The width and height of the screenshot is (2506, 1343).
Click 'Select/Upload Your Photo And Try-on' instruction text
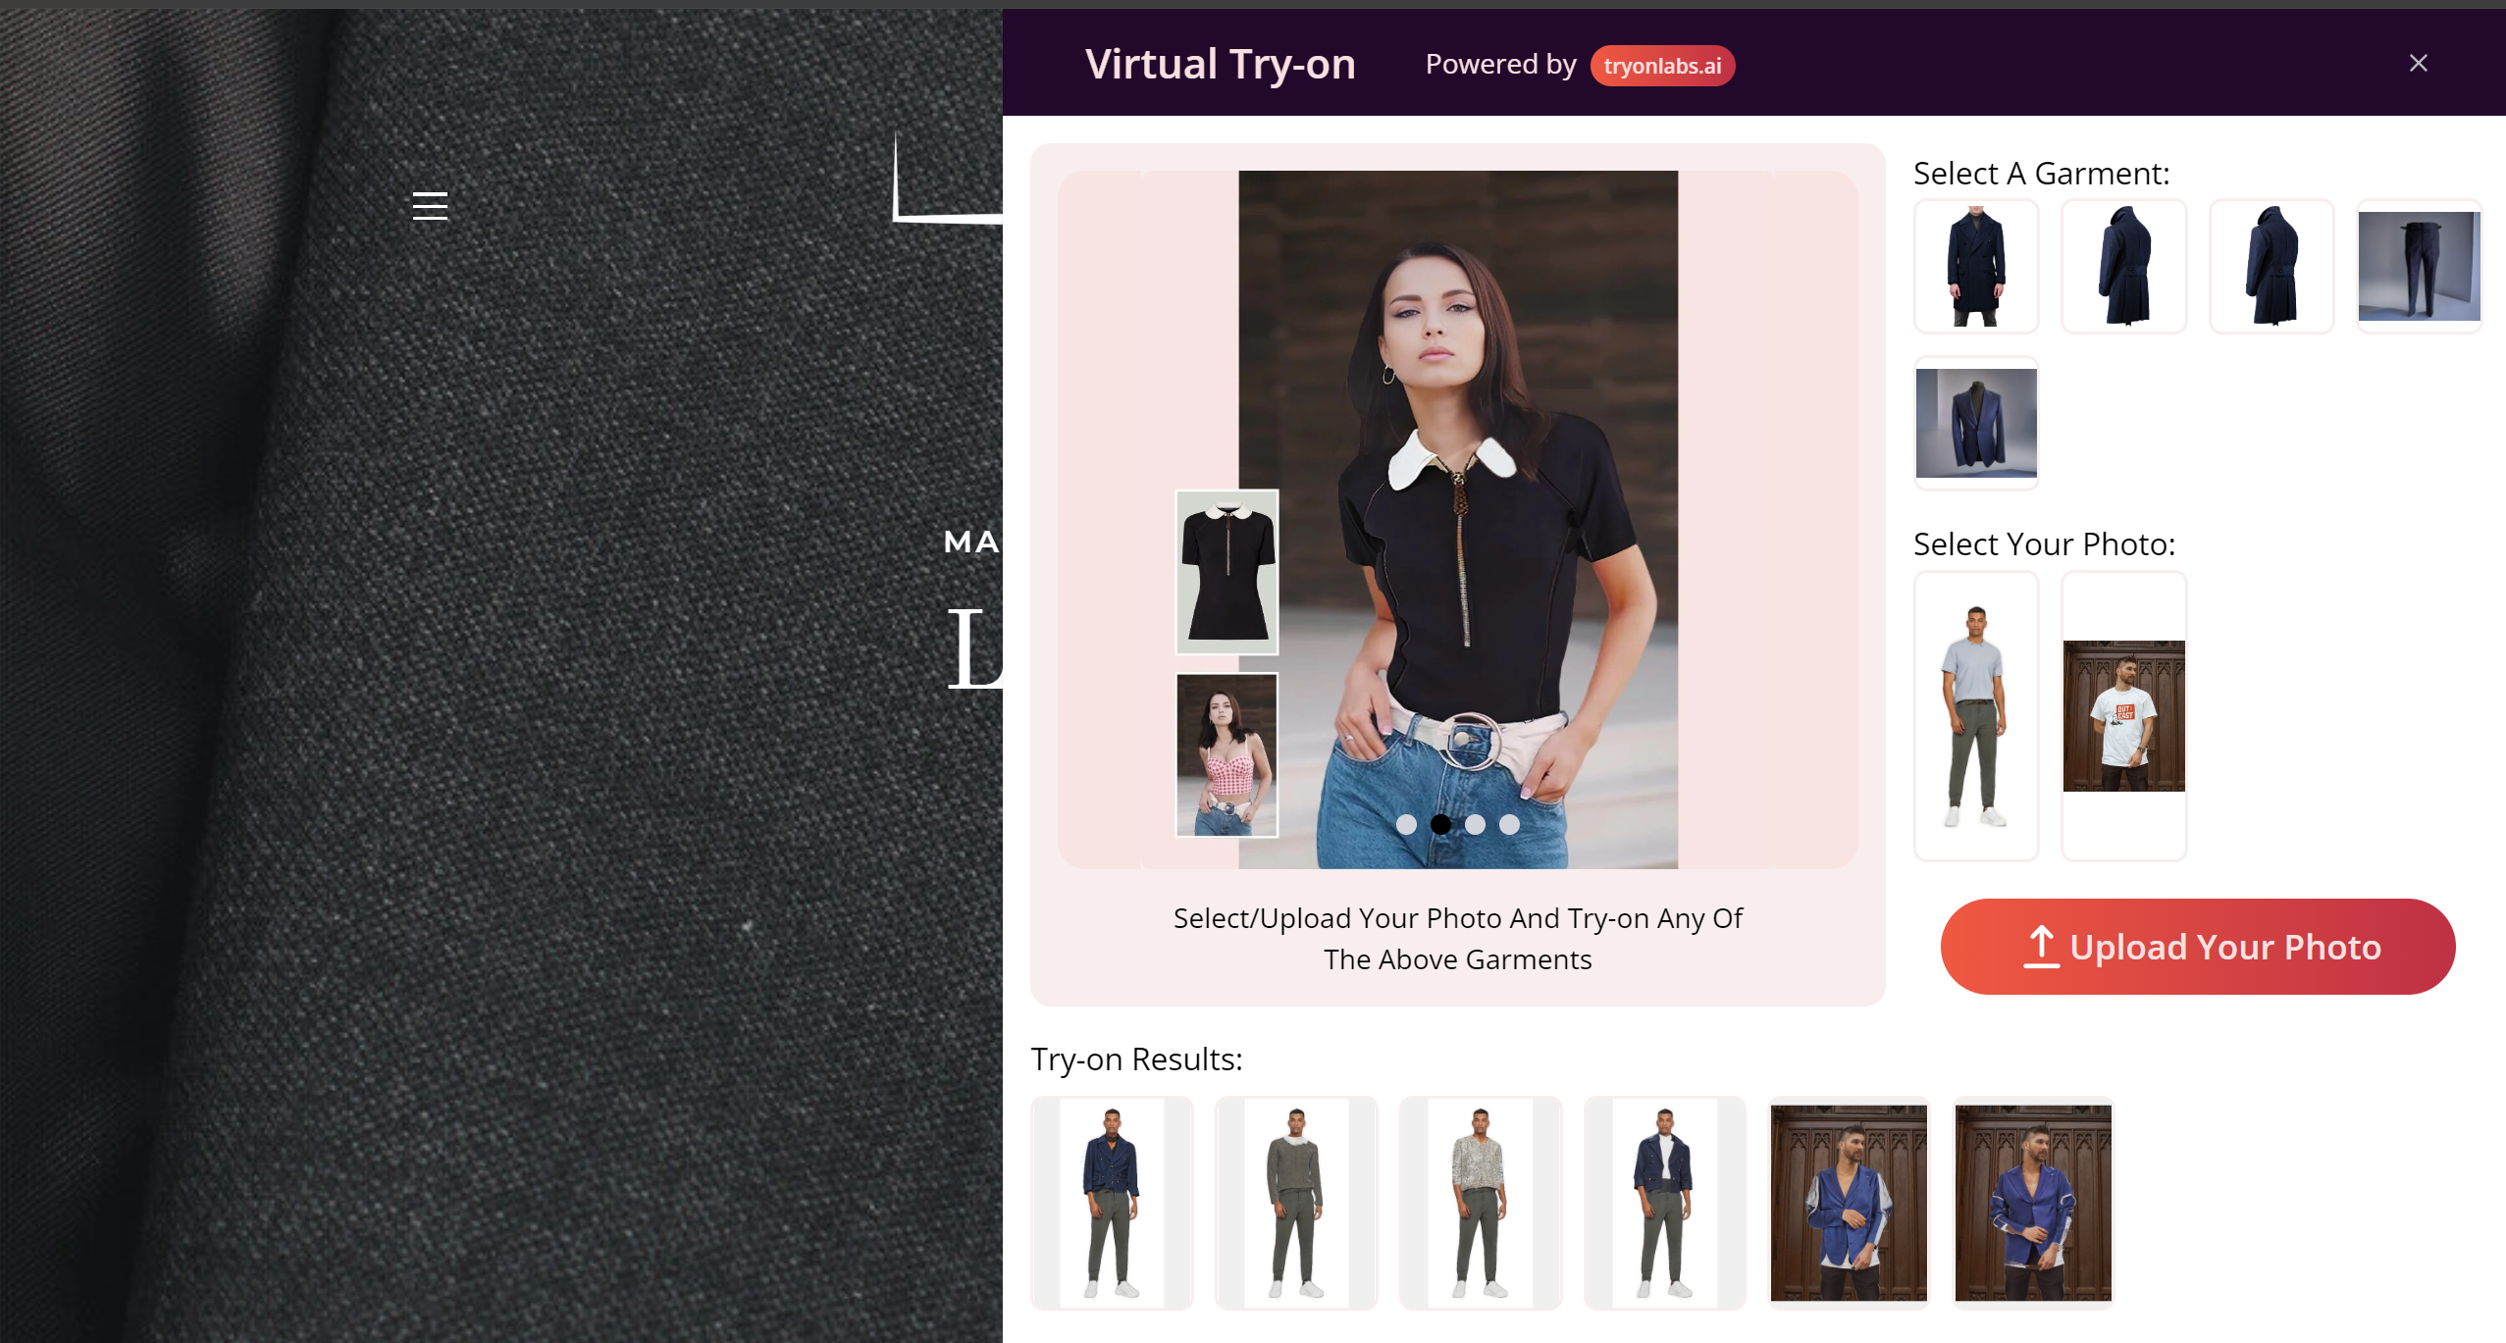point(1458,939)
